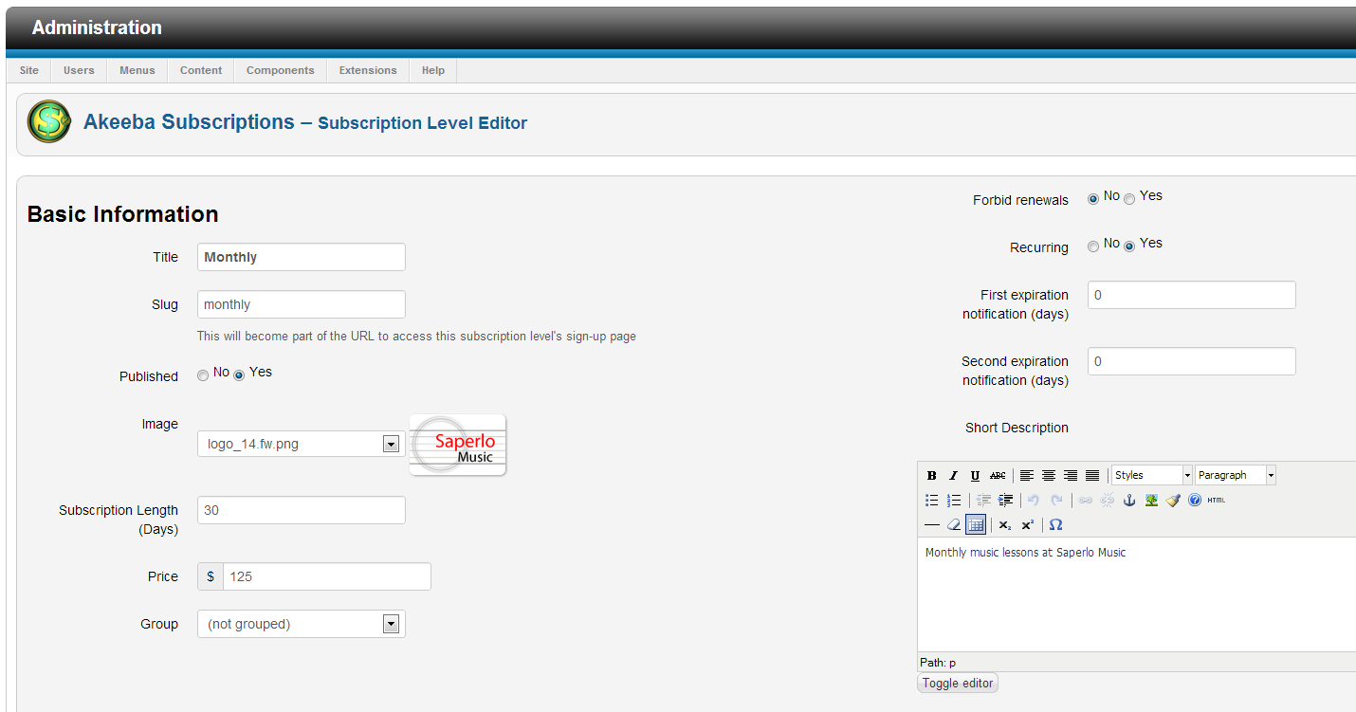
Task: Toggle italic formatting in editor
Action: click(954, 475)
